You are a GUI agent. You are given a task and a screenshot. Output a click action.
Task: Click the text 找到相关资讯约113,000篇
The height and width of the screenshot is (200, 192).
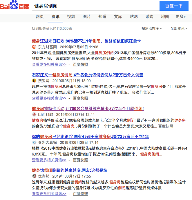coord(52,29)
